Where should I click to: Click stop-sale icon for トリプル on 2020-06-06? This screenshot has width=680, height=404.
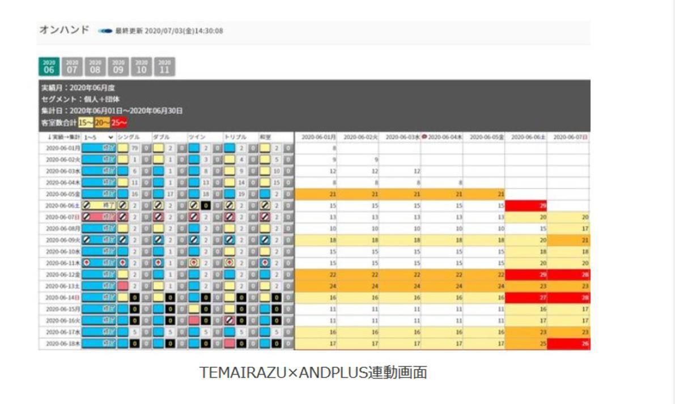coord(229,206)
